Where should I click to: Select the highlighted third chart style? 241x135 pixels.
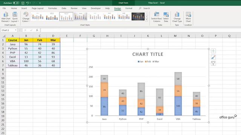pyautogui.click(x=66, y=16)
